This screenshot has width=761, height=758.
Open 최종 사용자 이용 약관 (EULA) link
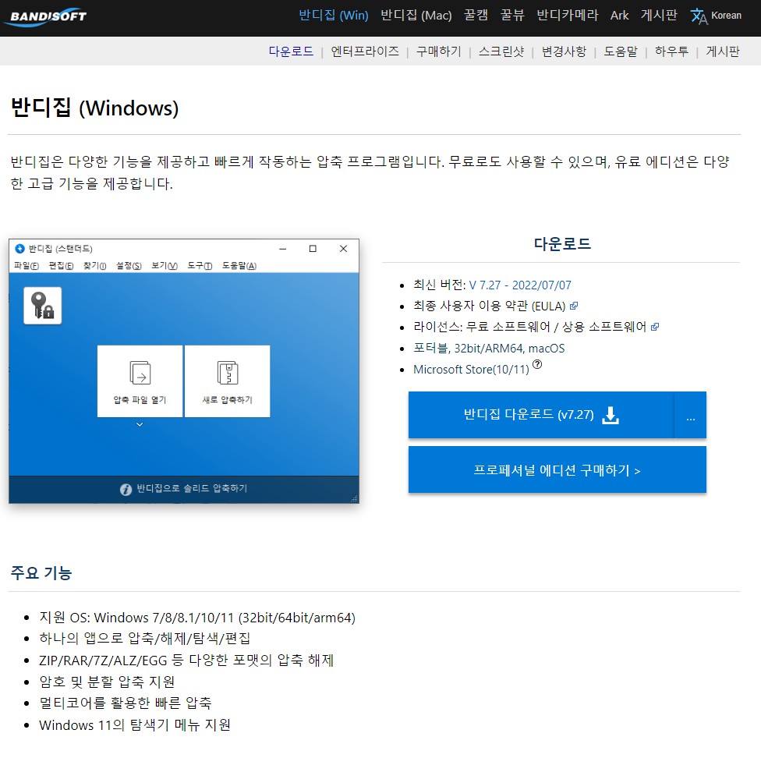click(x=489, y=306)
